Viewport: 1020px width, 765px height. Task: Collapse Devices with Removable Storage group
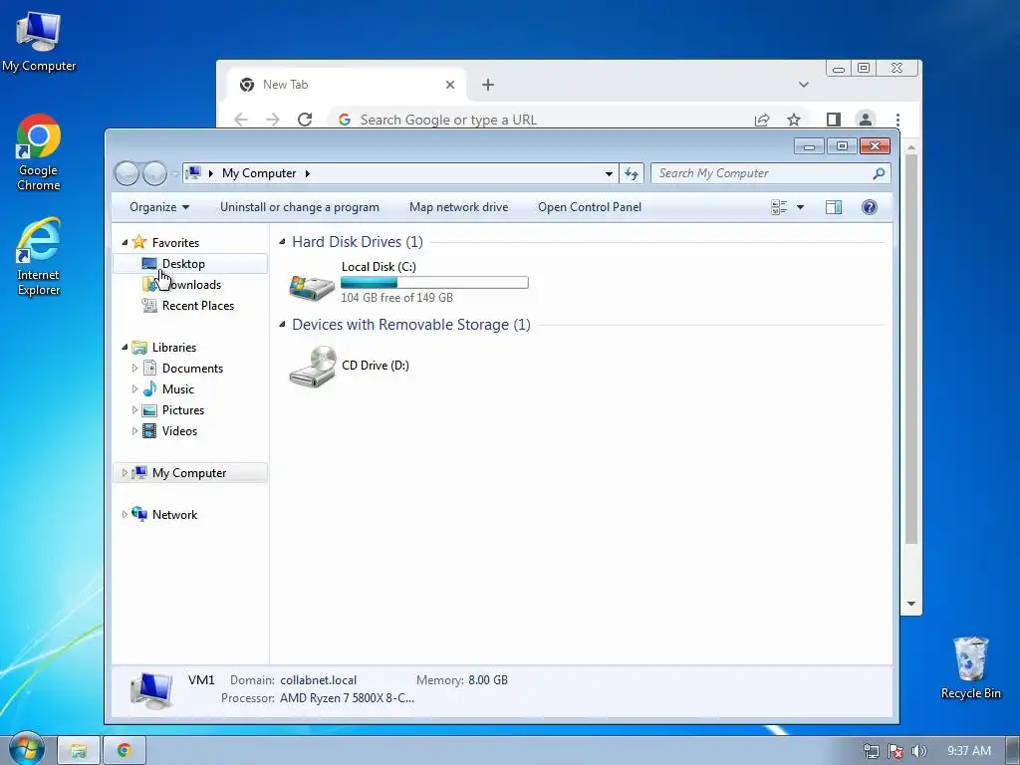click(x=282, y=324)
